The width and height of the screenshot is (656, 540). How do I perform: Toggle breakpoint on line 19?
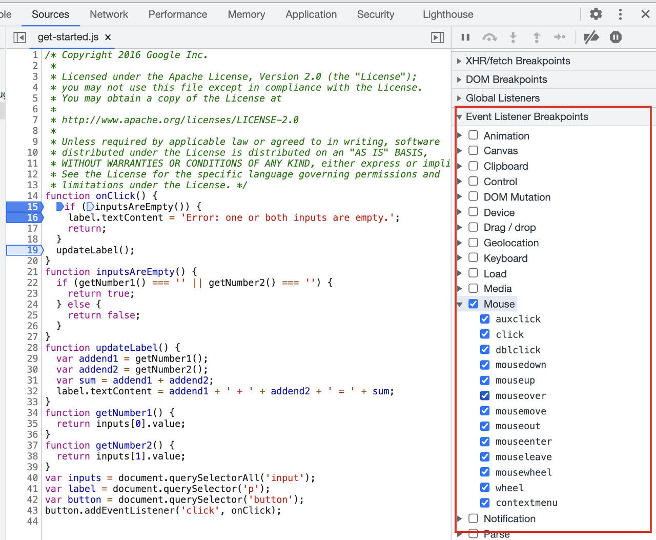pos(25,250)
